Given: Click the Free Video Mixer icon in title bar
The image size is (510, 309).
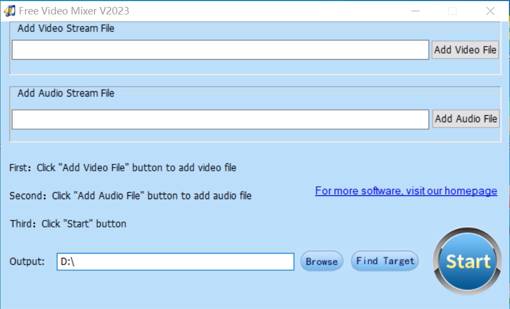Looking at the screenshot, I should tap(12, 10).
